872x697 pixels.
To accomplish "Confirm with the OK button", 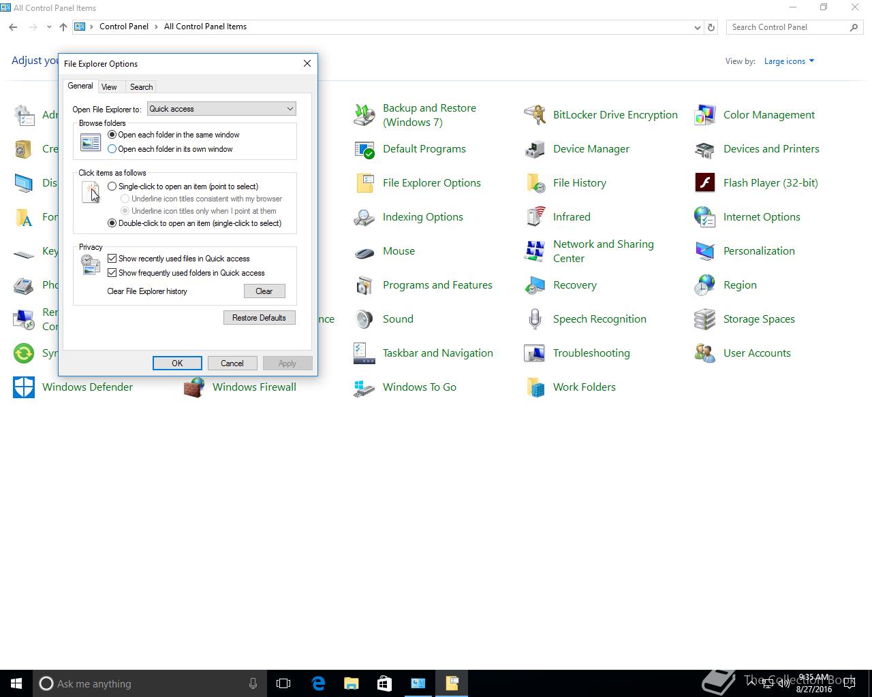I will (177, 363).
